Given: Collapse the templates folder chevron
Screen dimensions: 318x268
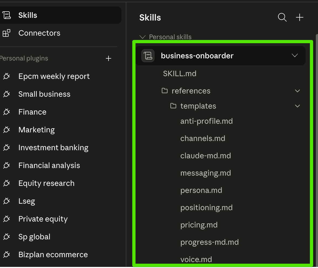Looking at the screenshot, I should tap(297, 106).
